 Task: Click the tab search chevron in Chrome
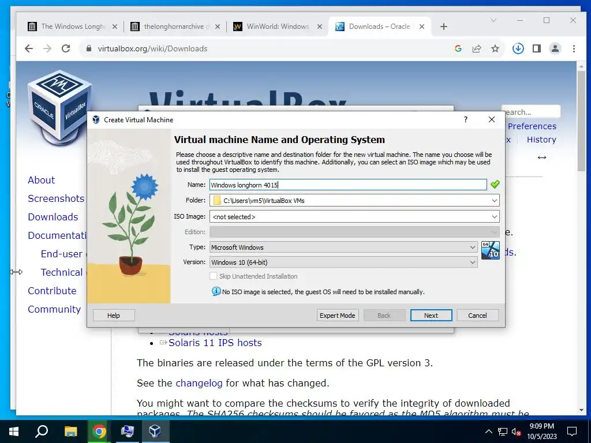click(x=493, y=20)
